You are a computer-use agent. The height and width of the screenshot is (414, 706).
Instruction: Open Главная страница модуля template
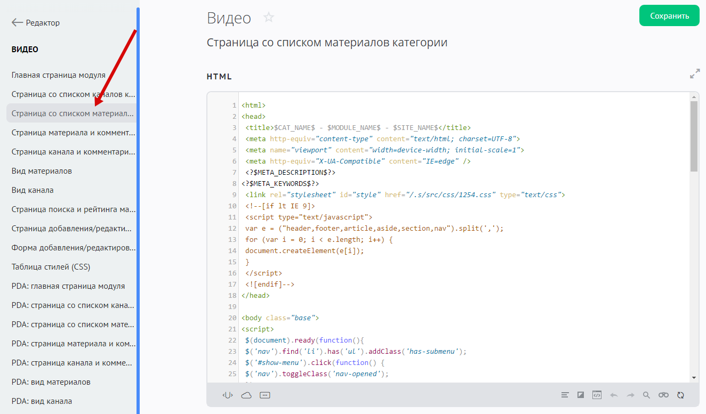(x=59, y=75)
